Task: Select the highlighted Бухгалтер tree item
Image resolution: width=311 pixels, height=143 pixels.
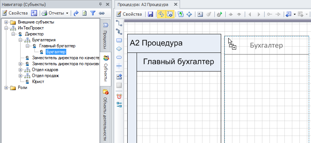Action: pyautogui.click(x=56, y=52)
